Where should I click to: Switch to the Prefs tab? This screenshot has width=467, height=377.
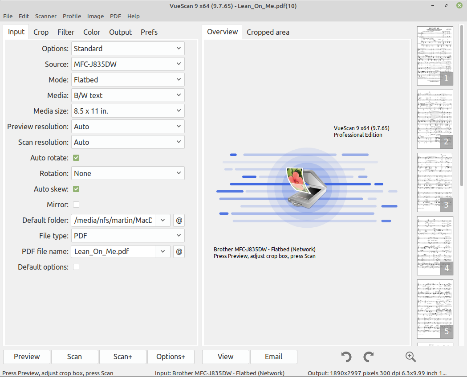[149, 32]
